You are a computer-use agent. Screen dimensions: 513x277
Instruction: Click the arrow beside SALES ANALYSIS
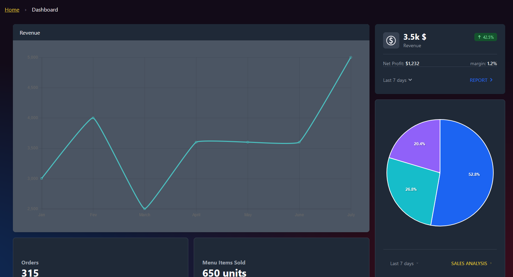[491, 263]
